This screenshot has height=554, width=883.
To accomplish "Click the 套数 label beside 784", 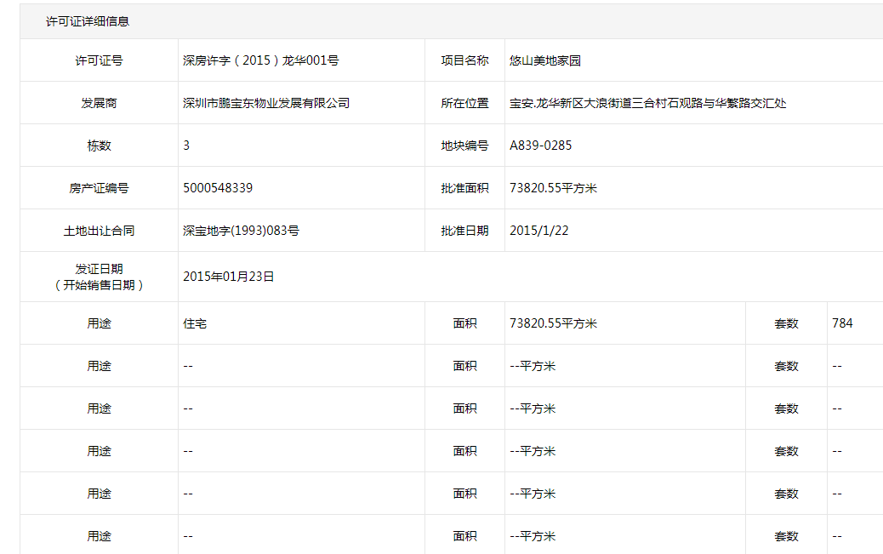I will coord(787,323).
